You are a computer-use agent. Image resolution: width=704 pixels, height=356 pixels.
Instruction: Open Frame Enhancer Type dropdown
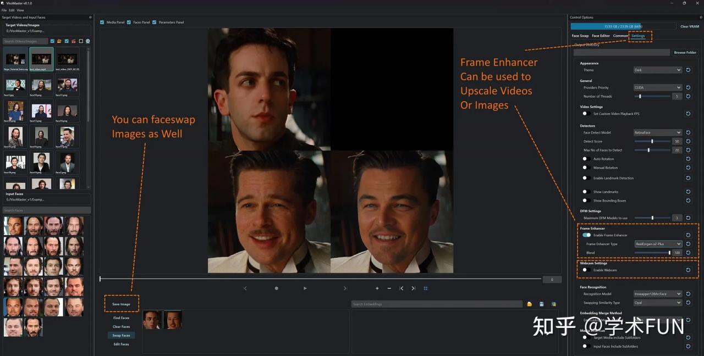[658, 244]
